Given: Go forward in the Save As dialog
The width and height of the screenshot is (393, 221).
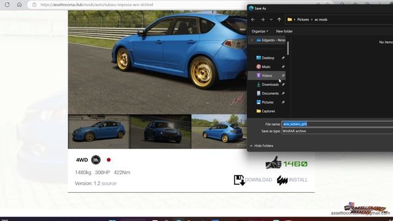Looking at the screenshot, I should click(x=262, y=20).
